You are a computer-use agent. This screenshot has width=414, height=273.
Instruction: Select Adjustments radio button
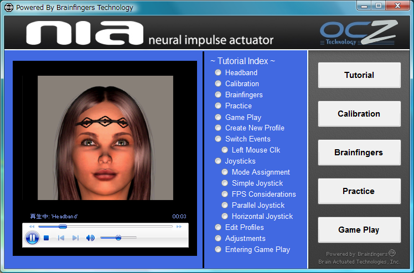(218, 238)
